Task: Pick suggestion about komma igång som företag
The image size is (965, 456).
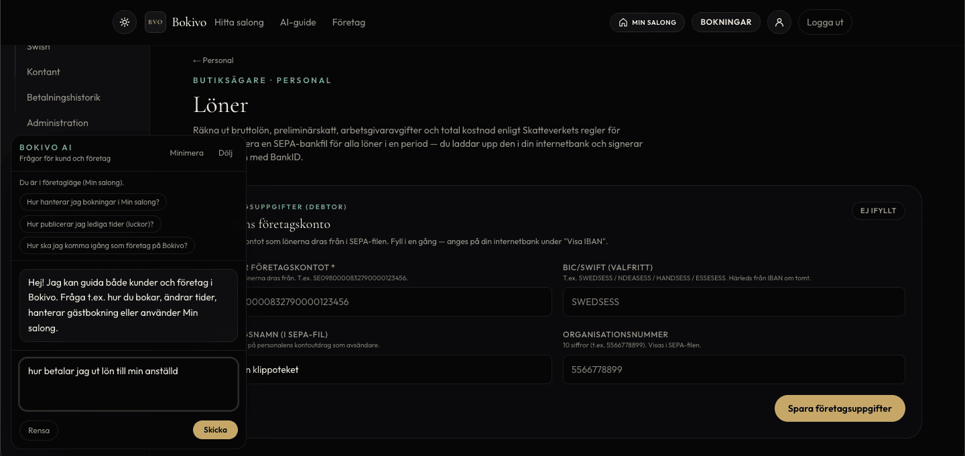Action: click(107, 245)
